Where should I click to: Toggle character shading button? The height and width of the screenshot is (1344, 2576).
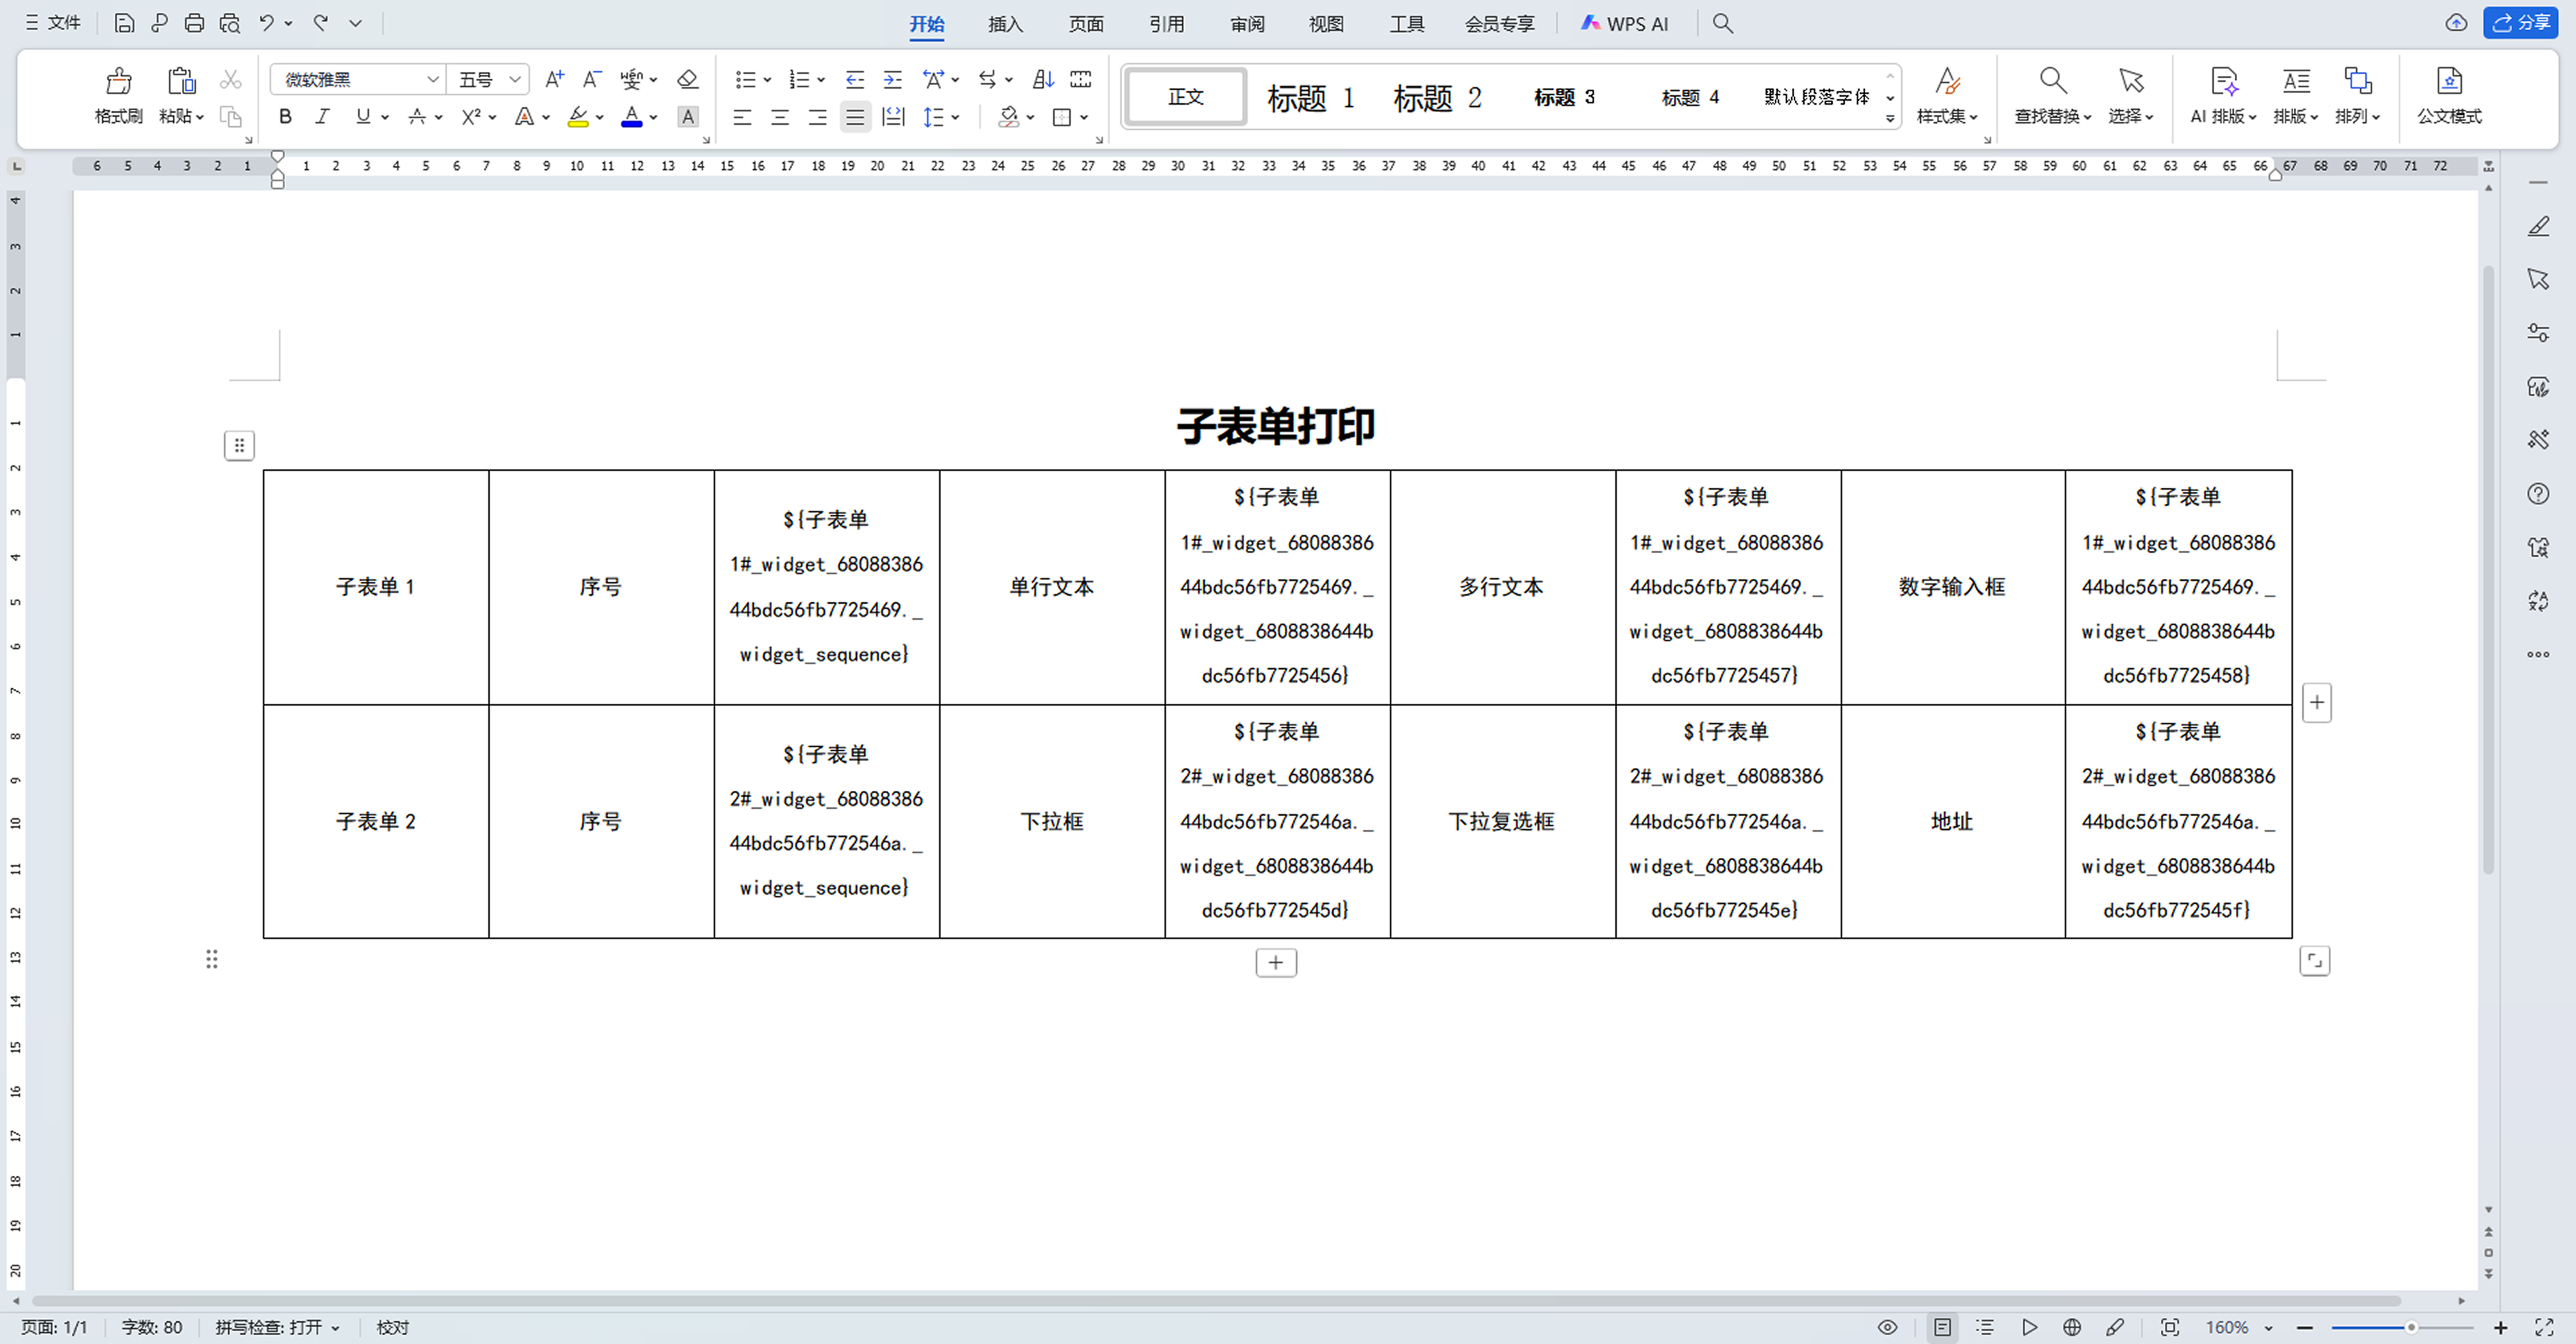coord(688,117)
